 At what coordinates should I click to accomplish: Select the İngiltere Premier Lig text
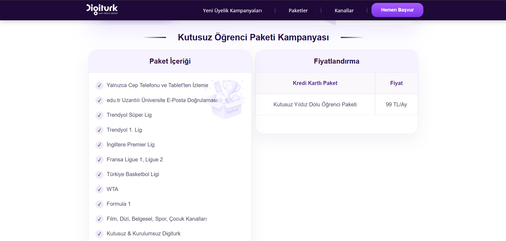[x=131, y=145]
